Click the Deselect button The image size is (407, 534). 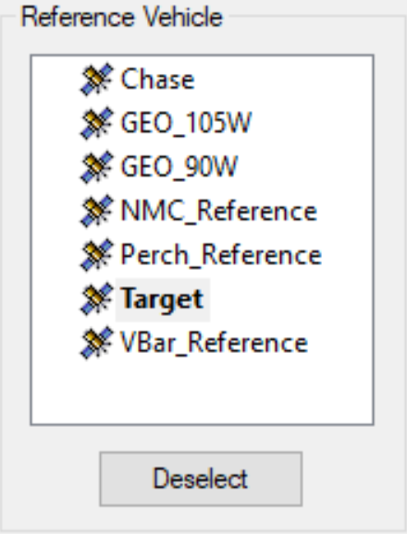pos(201,479)
